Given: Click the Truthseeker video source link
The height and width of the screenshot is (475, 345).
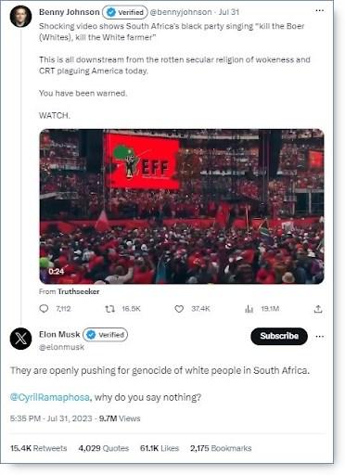Looking at the screenshot, I should pos(79,291).
